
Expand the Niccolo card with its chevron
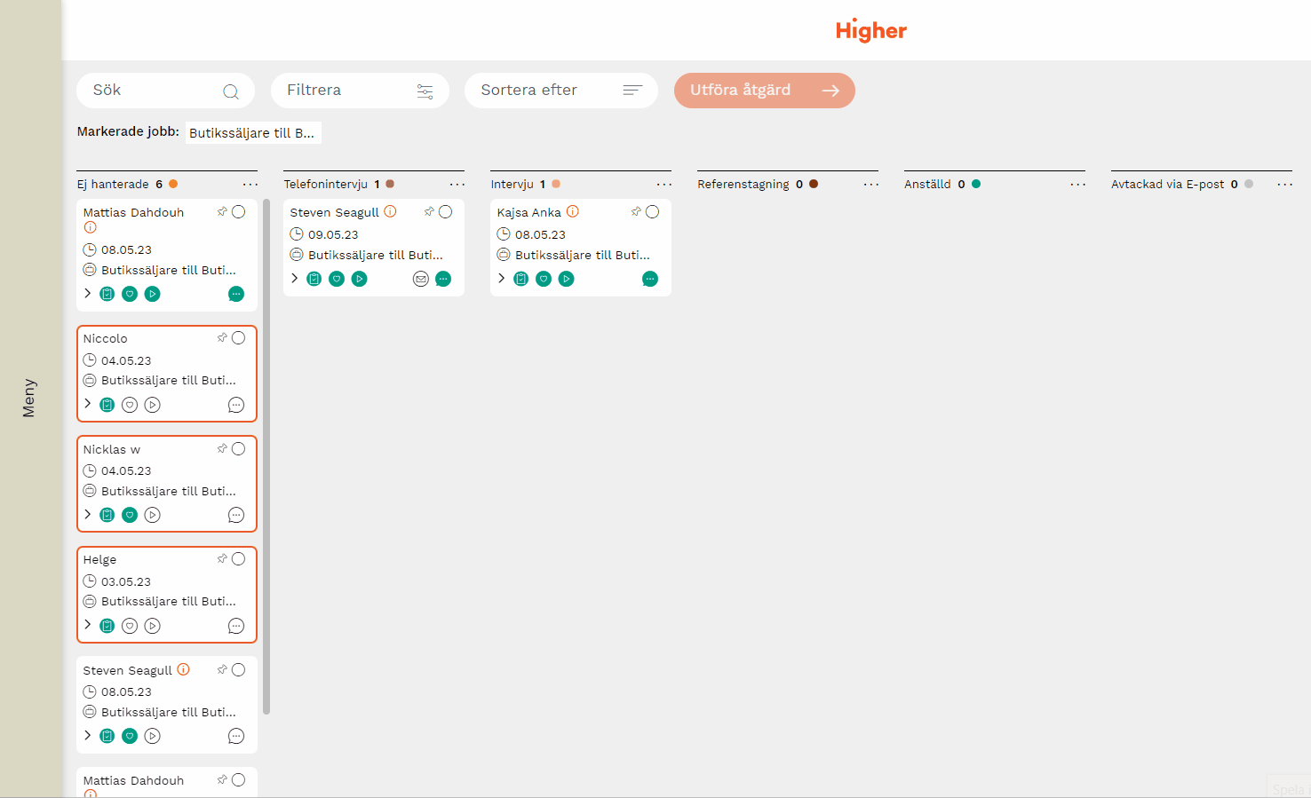[x=88, y=404]
